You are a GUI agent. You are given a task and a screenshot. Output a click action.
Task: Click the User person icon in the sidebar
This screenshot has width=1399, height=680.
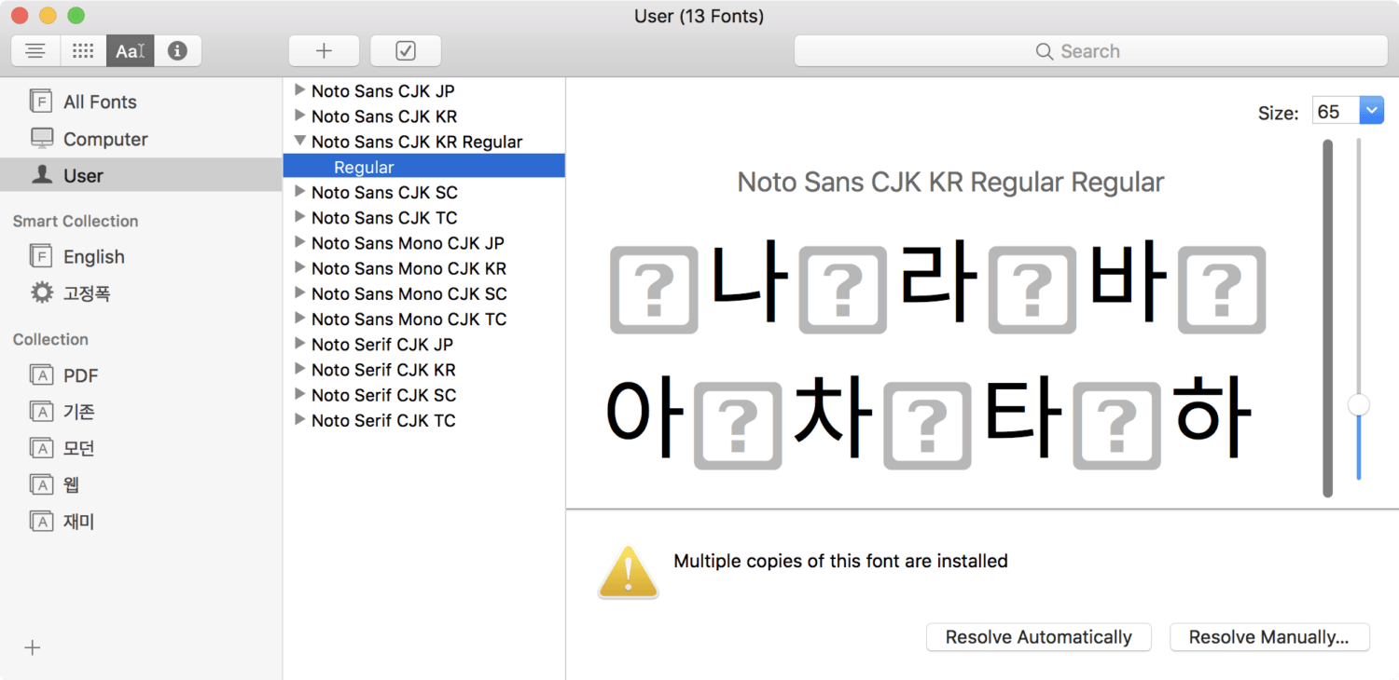42,175
